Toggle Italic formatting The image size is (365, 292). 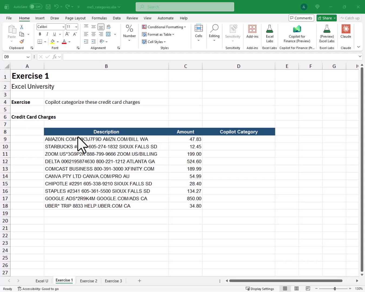click(47, 34)
